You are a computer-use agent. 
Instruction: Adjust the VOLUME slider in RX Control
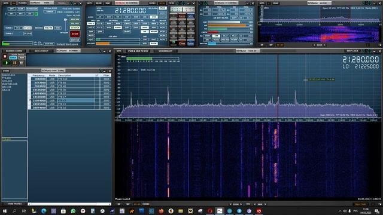[118, 44]
